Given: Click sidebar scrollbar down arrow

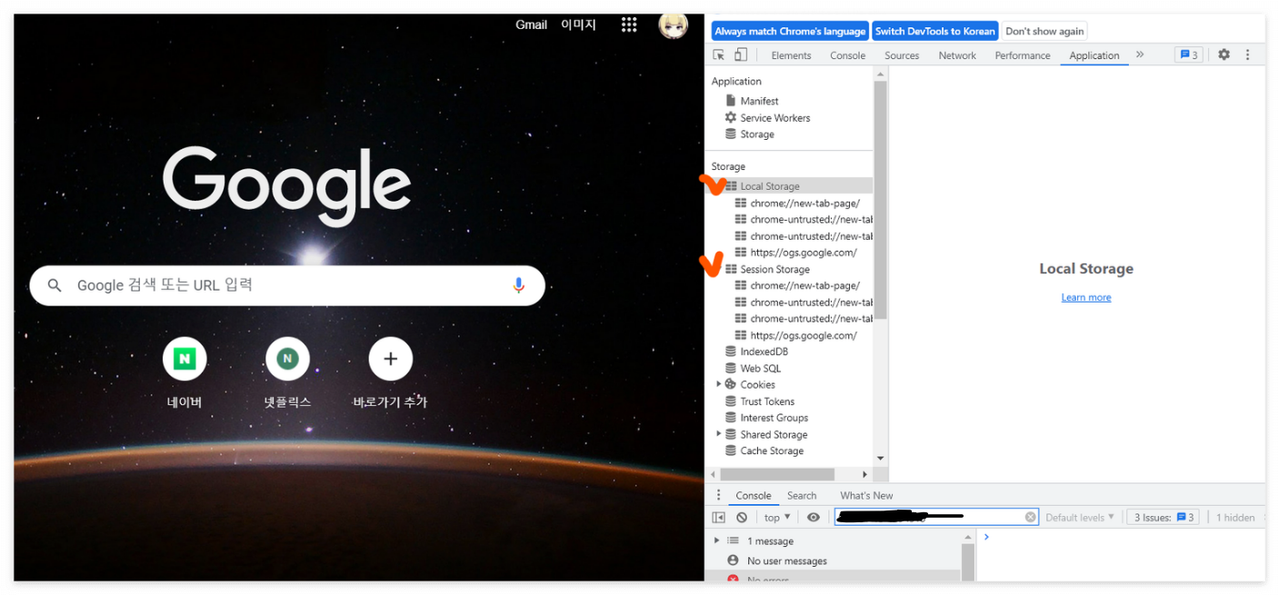Looking at the screenshot, I should [880, 459].
